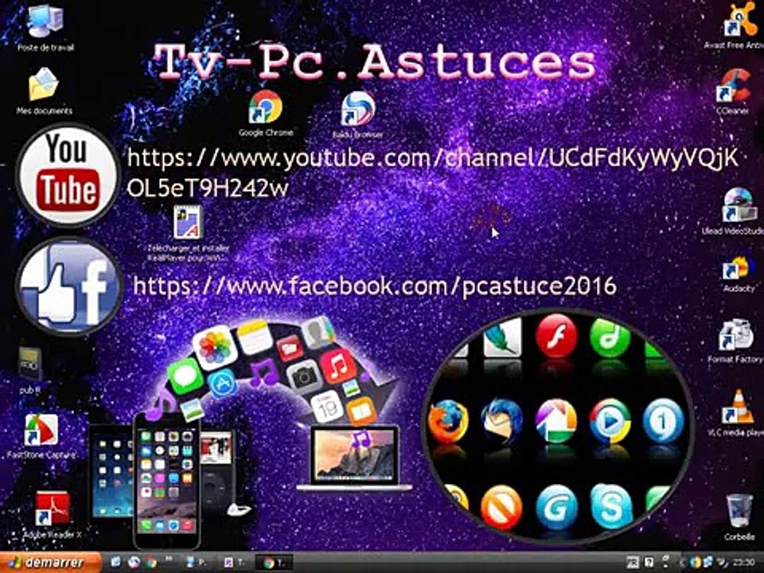This screenshot has height=573, width=764.
Task: Click network connection tray icon
Action: [708, 563]
